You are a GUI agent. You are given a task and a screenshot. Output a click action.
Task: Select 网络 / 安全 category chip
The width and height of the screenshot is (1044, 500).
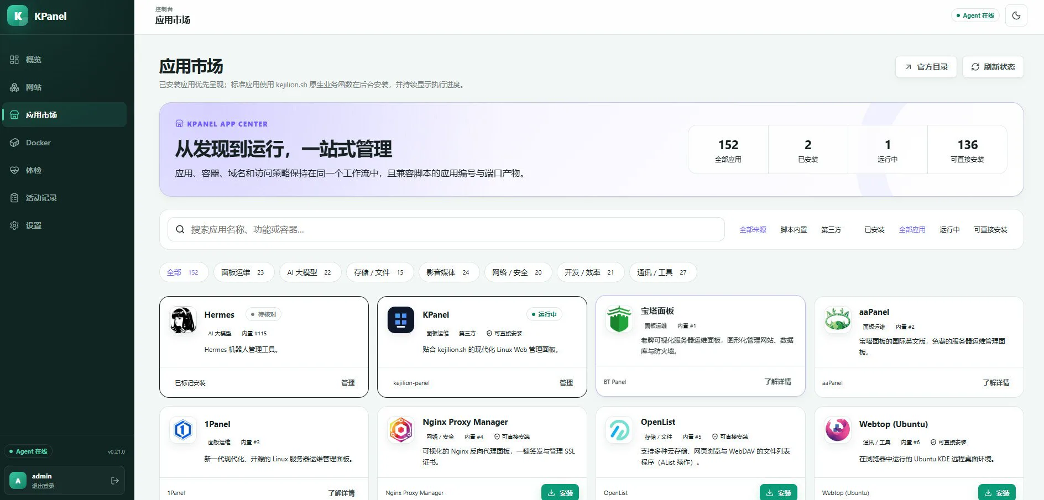[518, 272]
